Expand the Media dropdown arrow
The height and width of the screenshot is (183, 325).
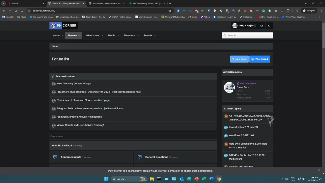click(118, 36)
